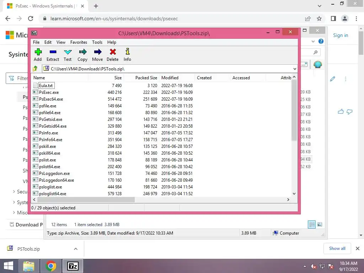Viewport: 364px width, 273px height.
Task: Select the psloglist64.exe row
Action: pos(162,193)
